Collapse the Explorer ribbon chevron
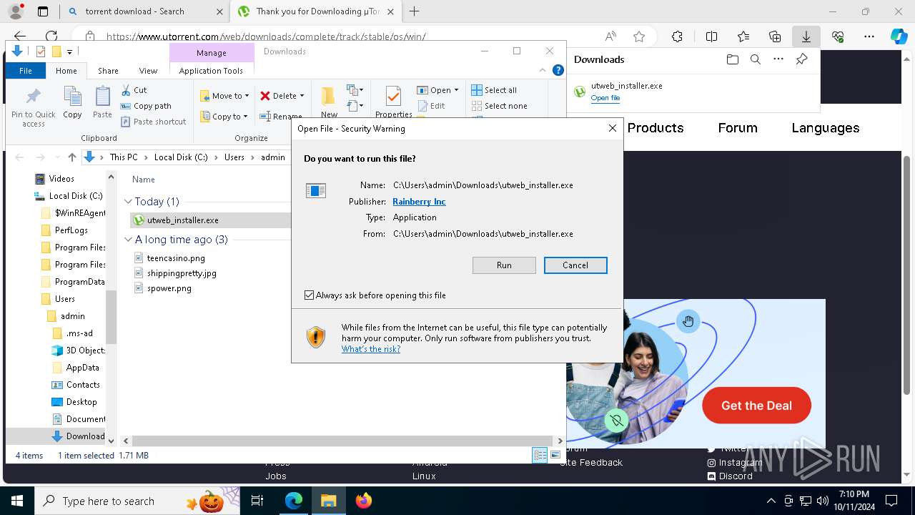 click(543, 70)
